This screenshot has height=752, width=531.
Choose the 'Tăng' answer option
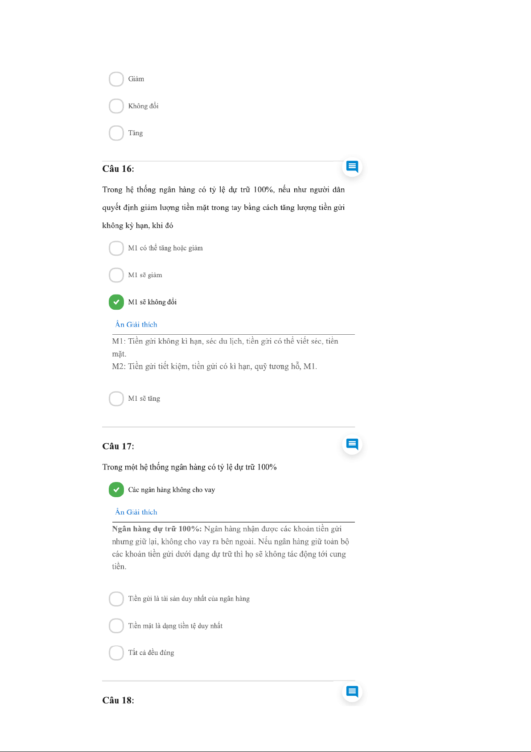116,133
